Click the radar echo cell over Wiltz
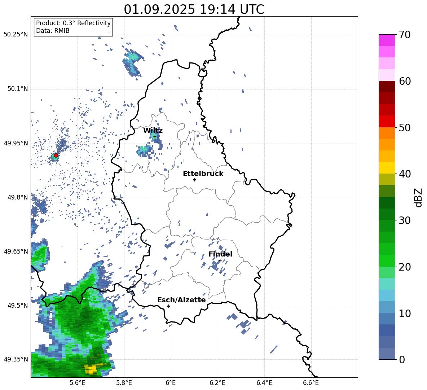 pyautogui.click(x=154, y=135)
